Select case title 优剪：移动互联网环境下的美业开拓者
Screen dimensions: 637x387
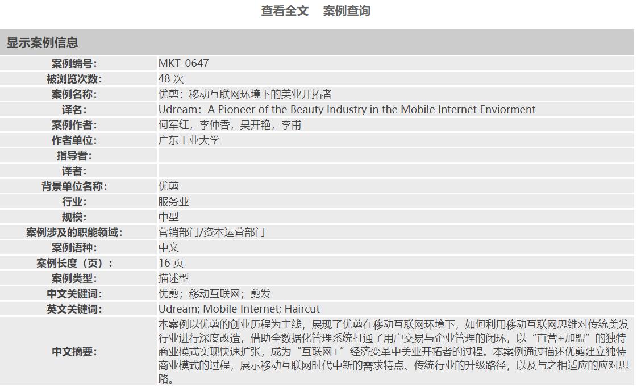point(245,94)
